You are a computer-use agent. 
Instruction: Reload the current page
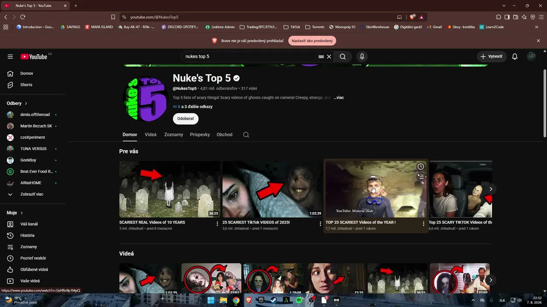tap(23, 17)
